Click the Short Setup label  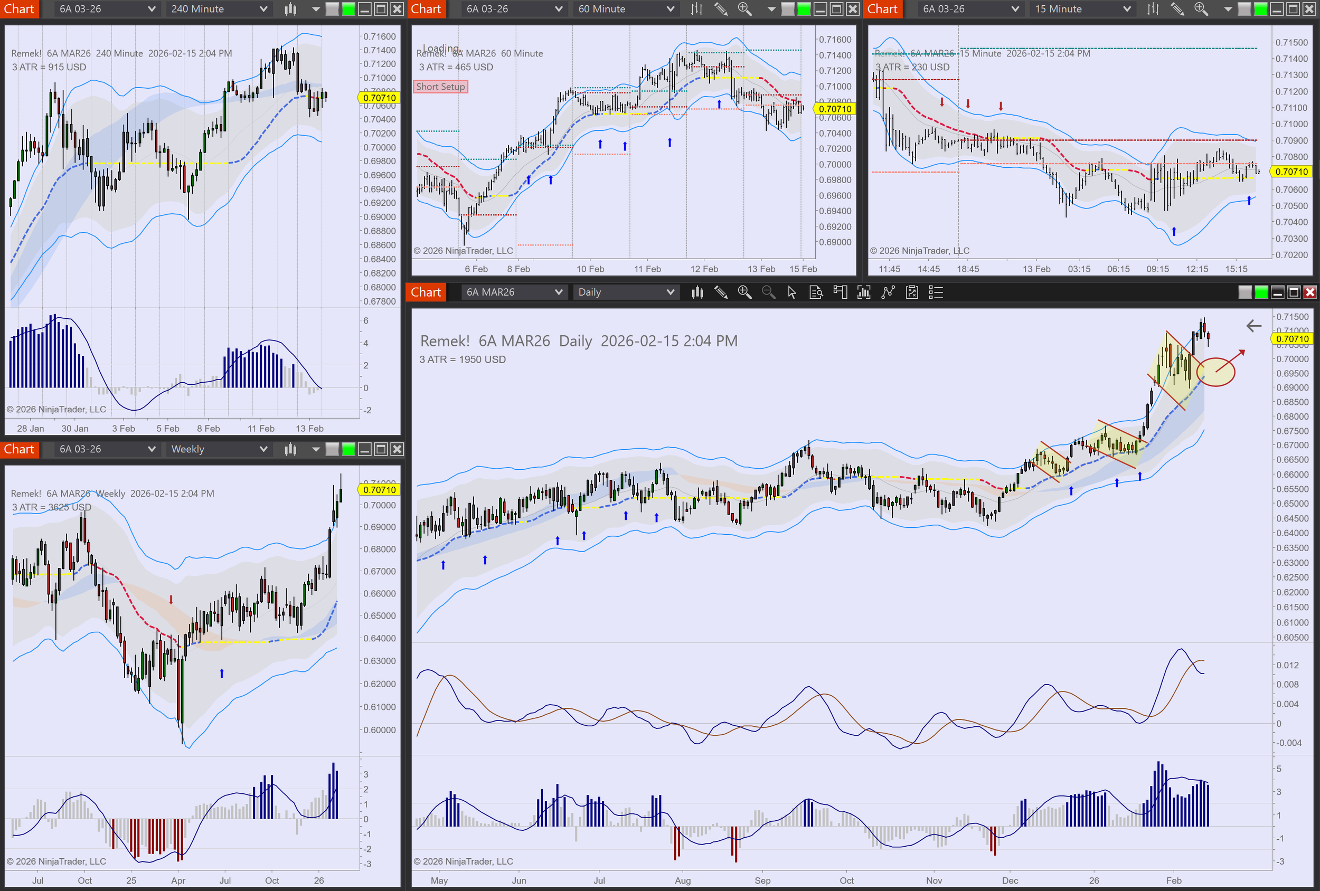tap(440, 87)
